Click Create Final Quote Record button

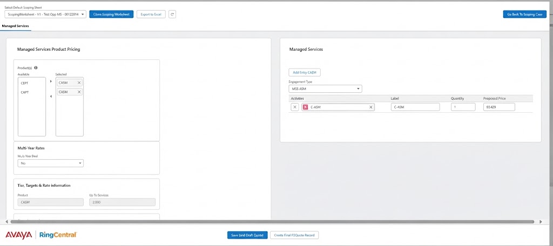[294, 235]
